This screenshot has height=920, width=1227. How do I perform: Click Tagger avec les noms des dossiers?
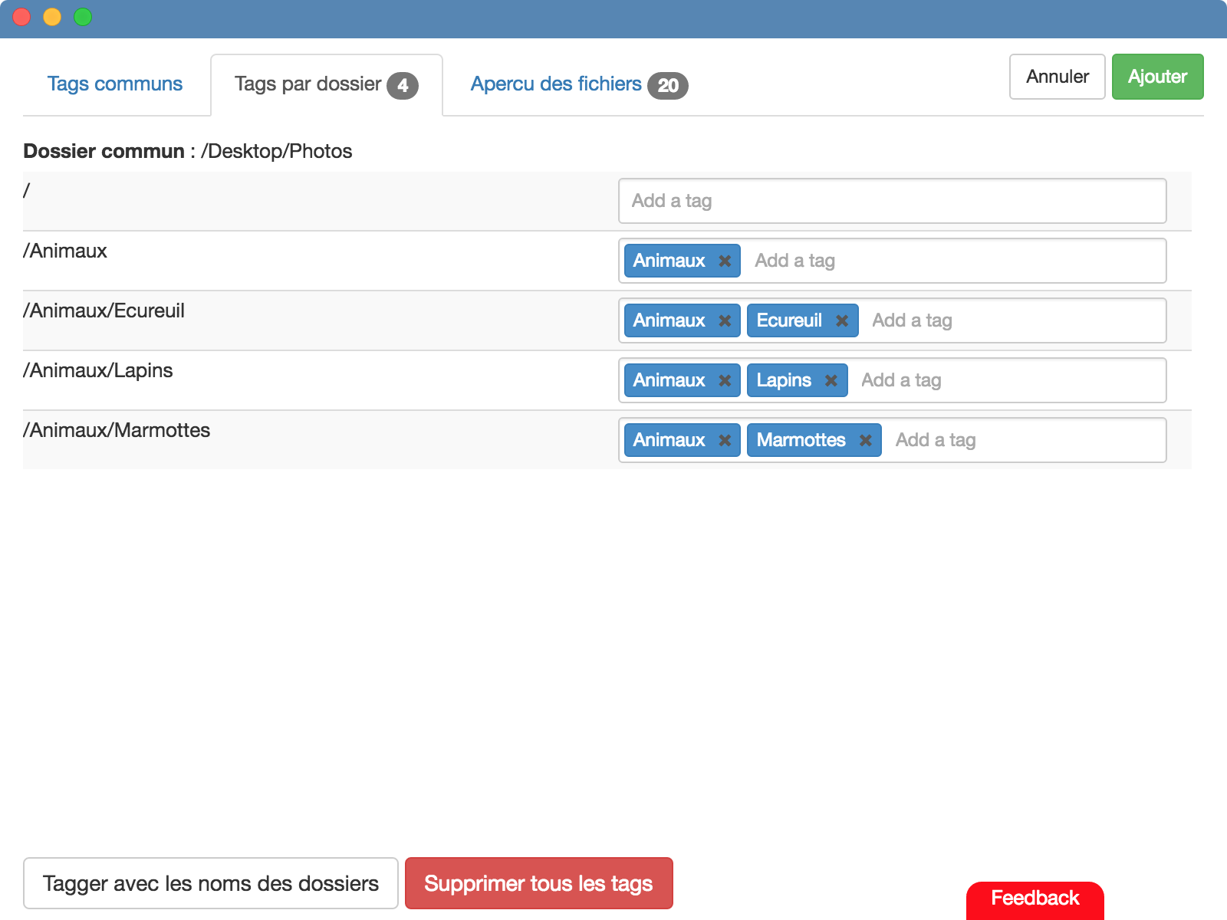211,883
